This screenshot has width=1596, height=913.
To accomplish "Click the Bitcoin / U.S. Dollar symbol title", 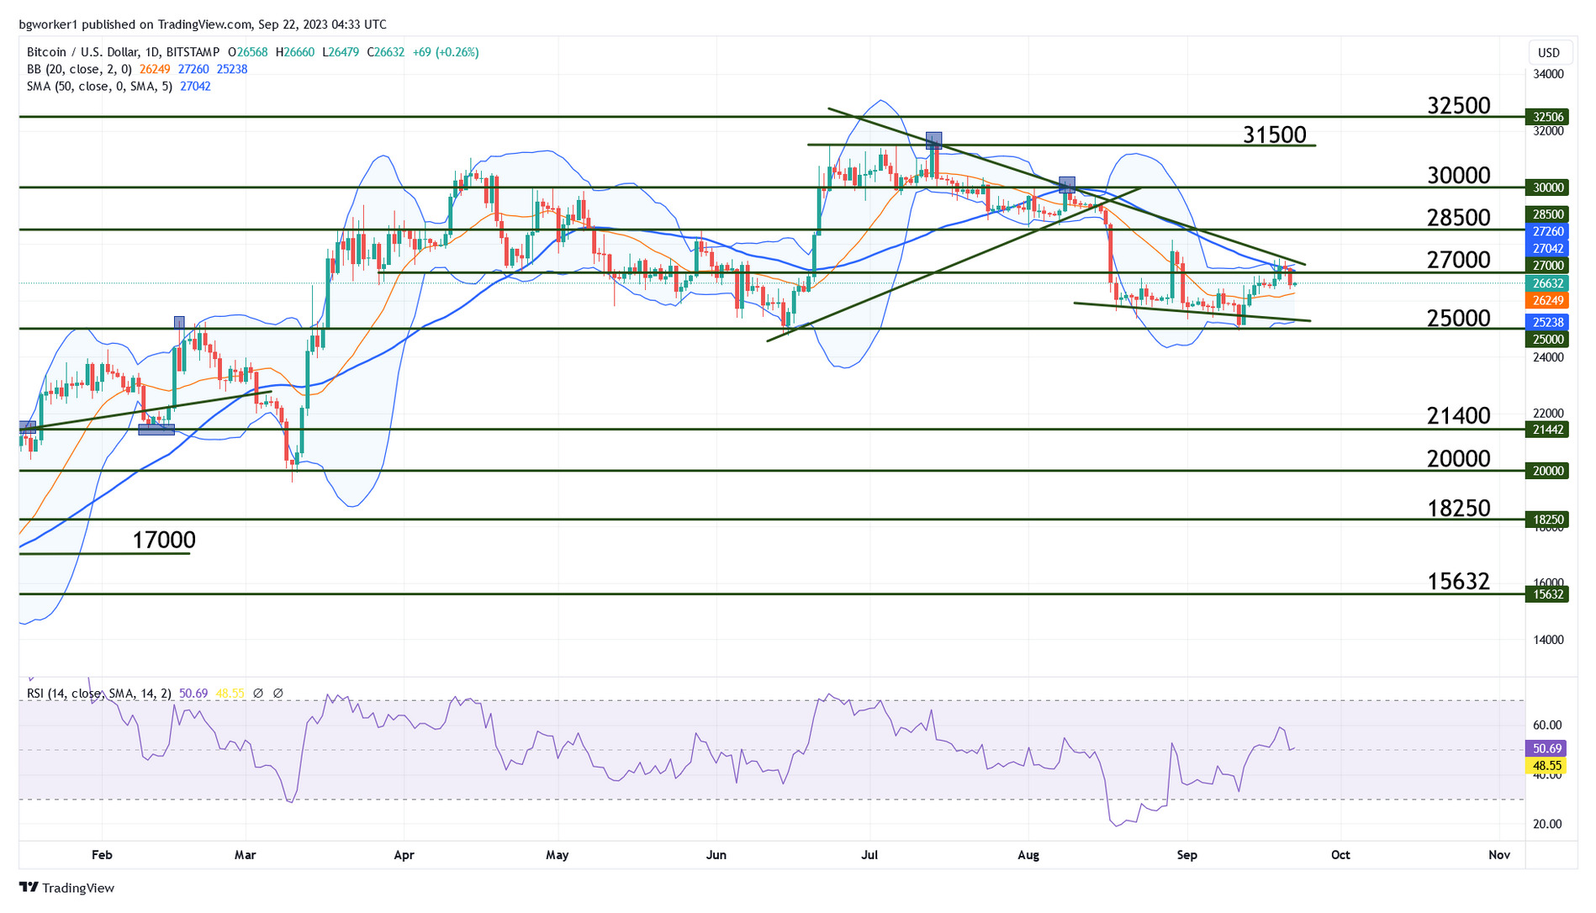I will click(123, 52).
